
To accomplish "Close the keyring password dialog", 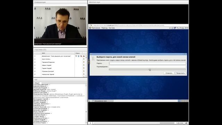I will pyautogui.click(x=186, y=54).
